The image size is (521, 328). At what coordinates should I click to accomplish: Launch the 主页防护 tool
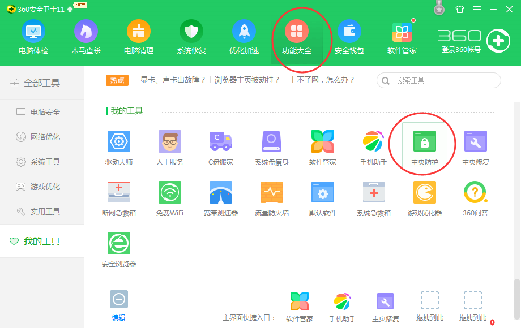(x=425, y=145)
